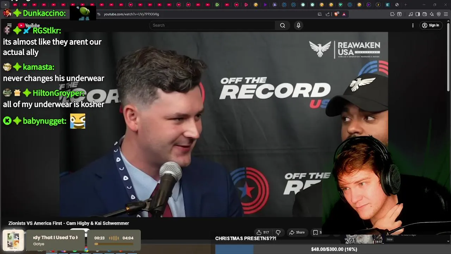Share the video using Share button
451x254 pixels.
pos(297,232)
